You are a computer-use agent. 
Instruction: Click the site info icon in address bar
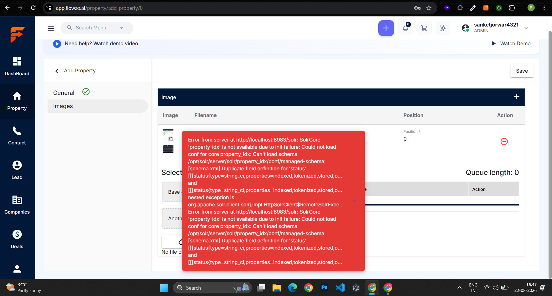(x=49, y=8)
